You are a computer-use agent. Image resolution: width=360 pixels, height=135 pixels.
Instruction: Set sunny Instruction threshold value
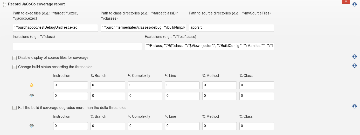(71, 85)
